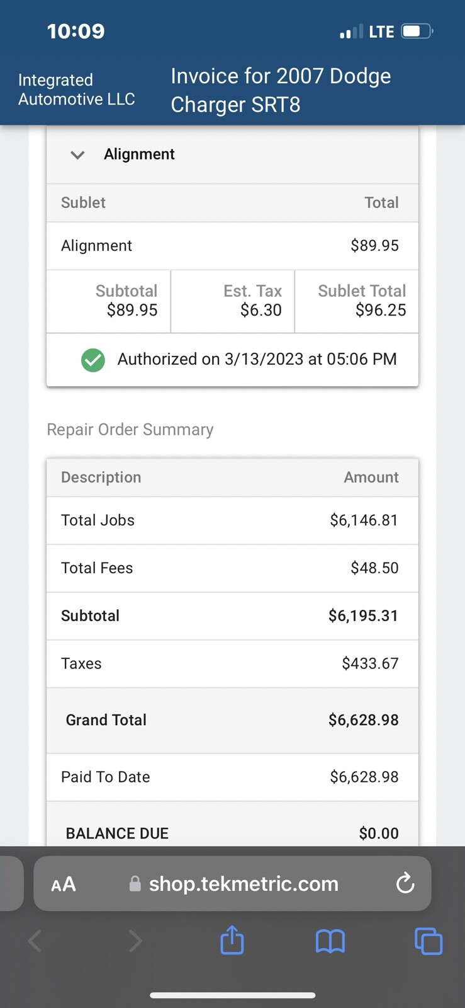Open the Safari share icon
Image resolution: width=465 pixels, height=1008 pixels.
232,941
